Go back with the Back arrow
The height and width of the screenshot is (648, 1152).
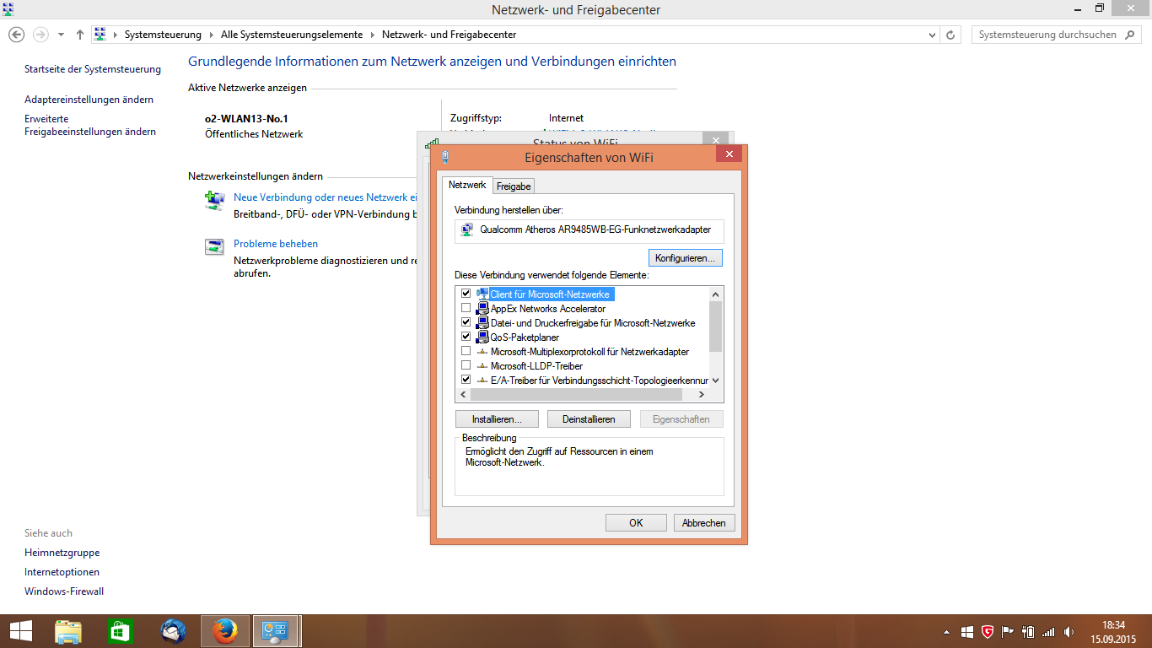point(16,35)
